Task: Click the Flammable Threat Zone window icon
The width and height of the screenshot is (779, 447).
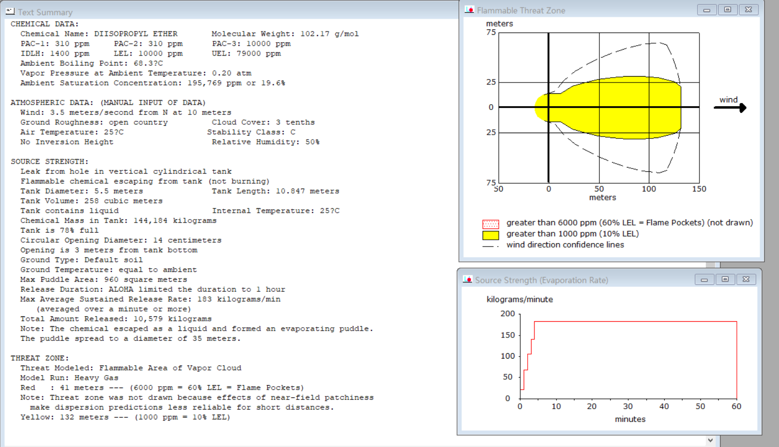Action: (x=469, y=10)
